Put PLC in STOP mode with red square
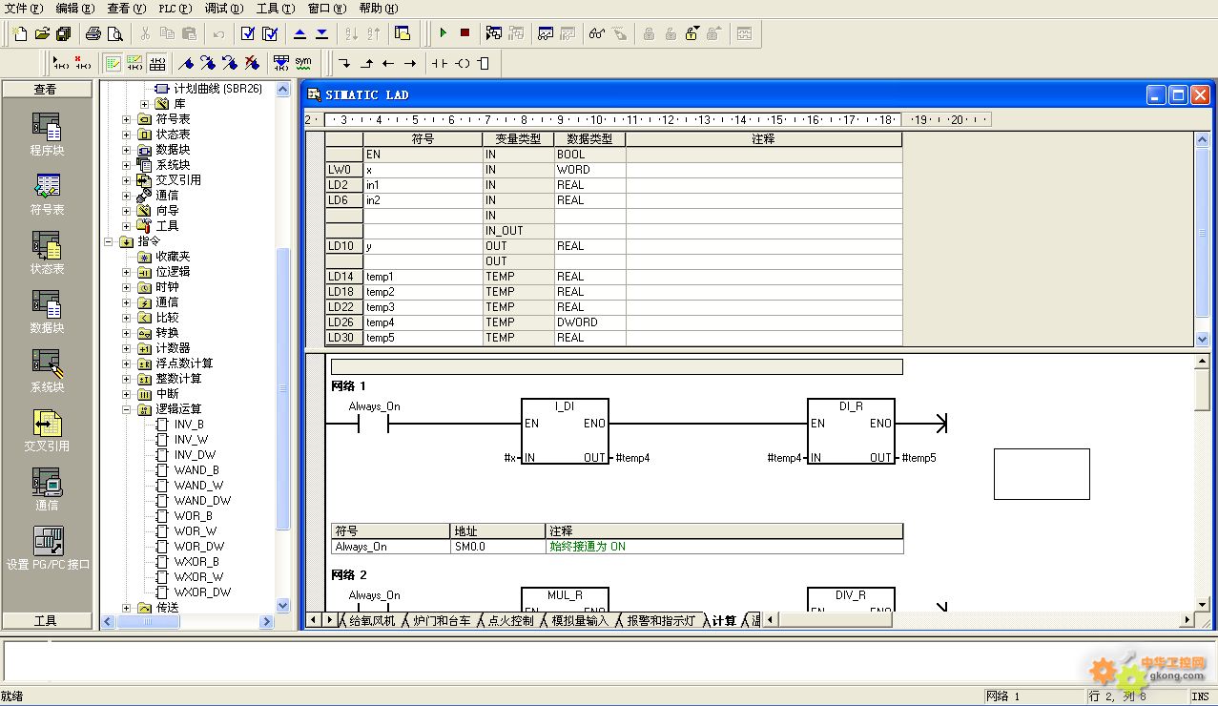1218x706 pixels. click(464, 33)
